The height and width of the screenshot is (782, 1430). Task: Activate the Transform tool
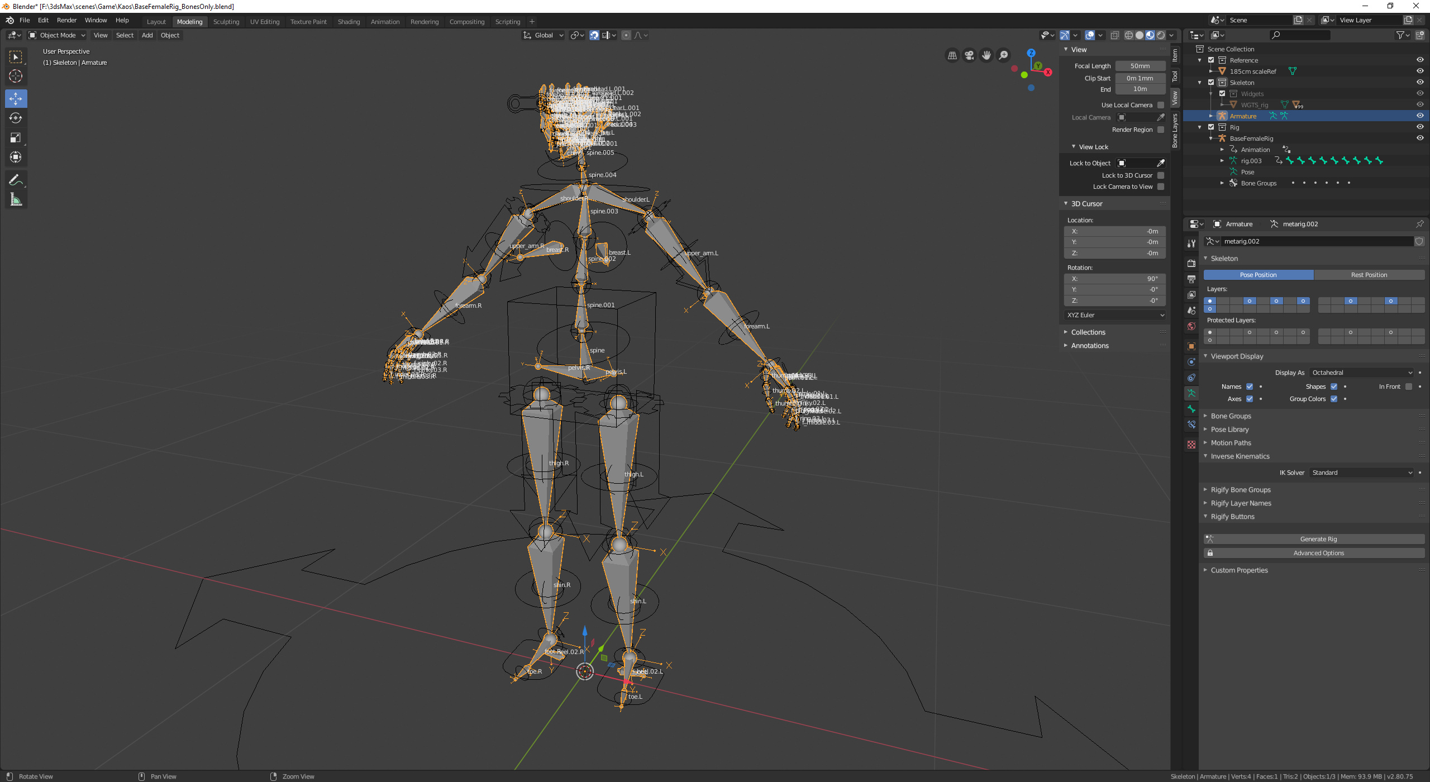point(16,157)
